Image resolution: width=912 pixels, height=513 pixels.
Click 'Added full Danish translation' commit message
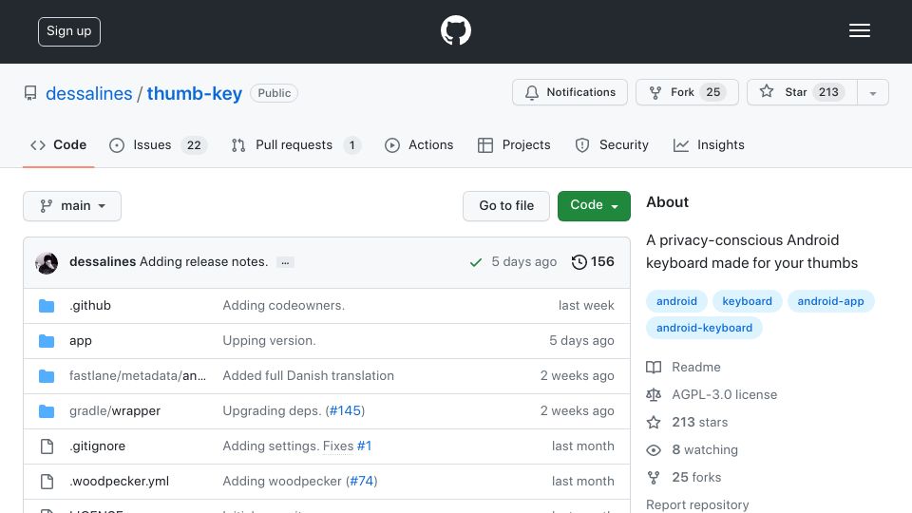(x=308, y=376)
